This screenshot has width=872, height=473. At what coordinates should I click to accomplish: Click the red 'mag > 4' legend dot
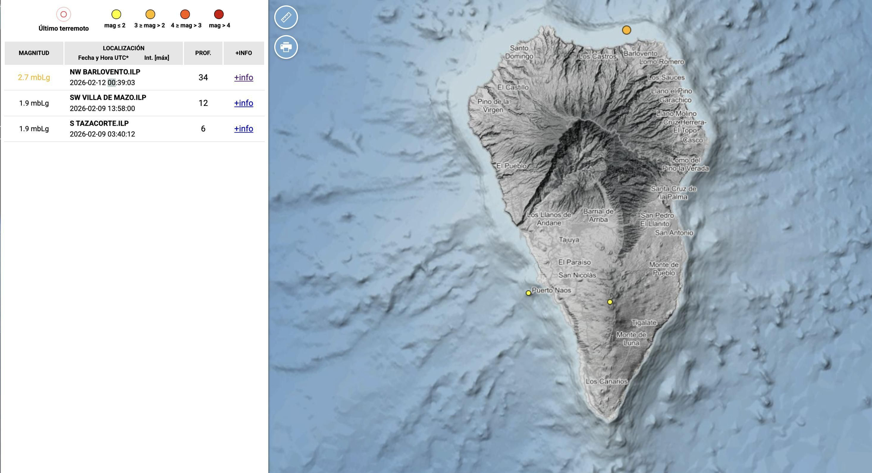coord(218,14)
